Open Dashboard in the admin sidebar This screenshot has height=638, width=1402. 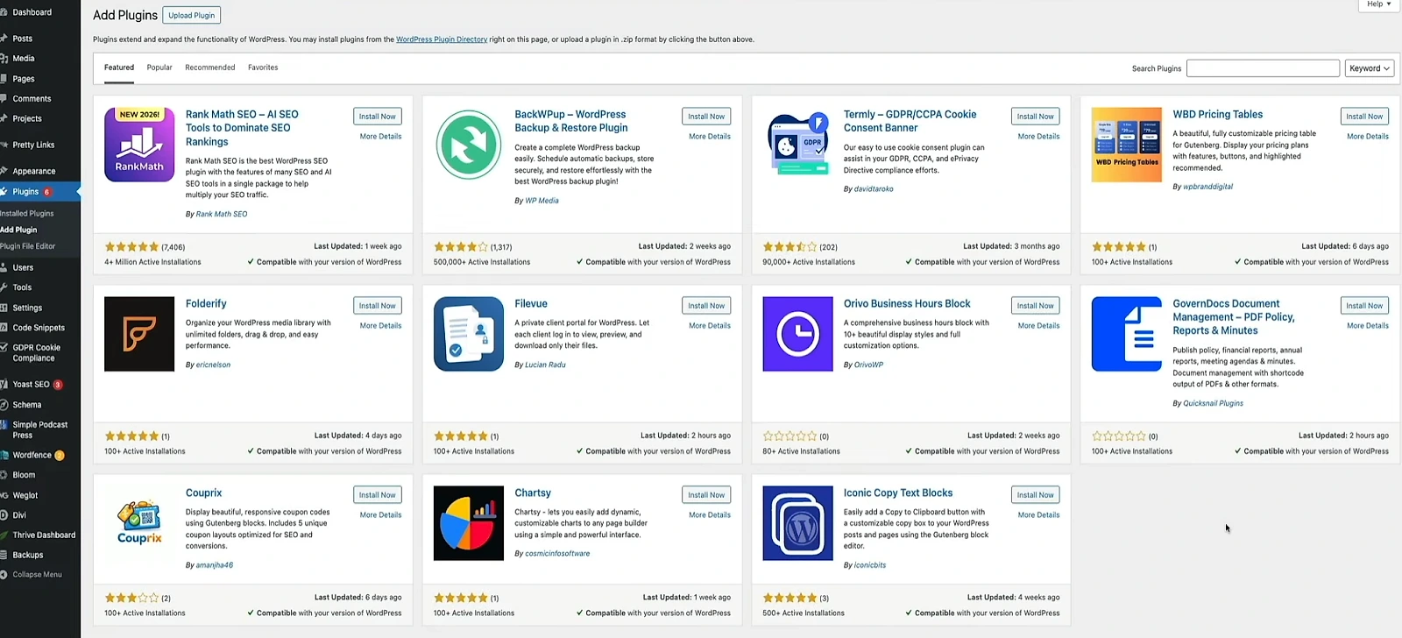[32, 12]
